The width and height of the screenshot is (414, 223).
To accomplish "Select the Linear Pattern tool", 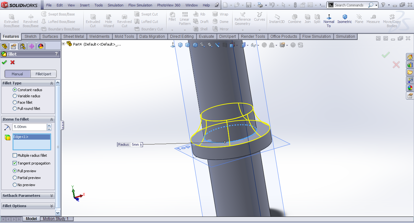I will [185, 19].
